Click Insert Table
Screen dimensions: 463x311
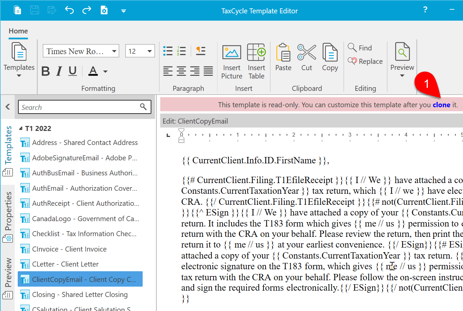click(256, 62)
